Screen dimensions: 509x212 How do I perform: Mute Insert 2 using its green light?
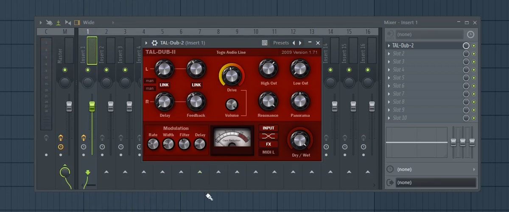(x=106, y=70)
